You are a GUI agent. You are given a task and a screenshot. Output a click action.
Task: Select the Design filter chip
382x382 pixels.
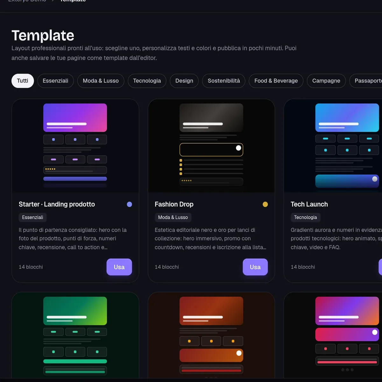184,81
